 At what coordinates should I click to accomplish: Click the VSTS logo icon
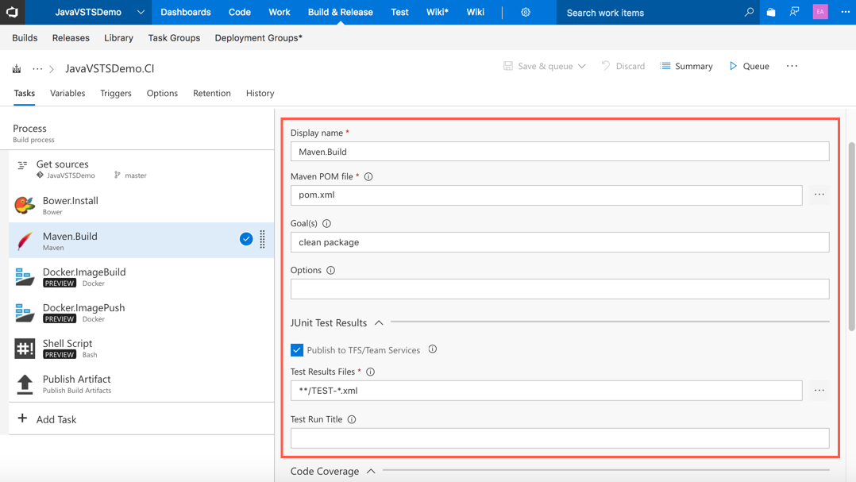12,12
